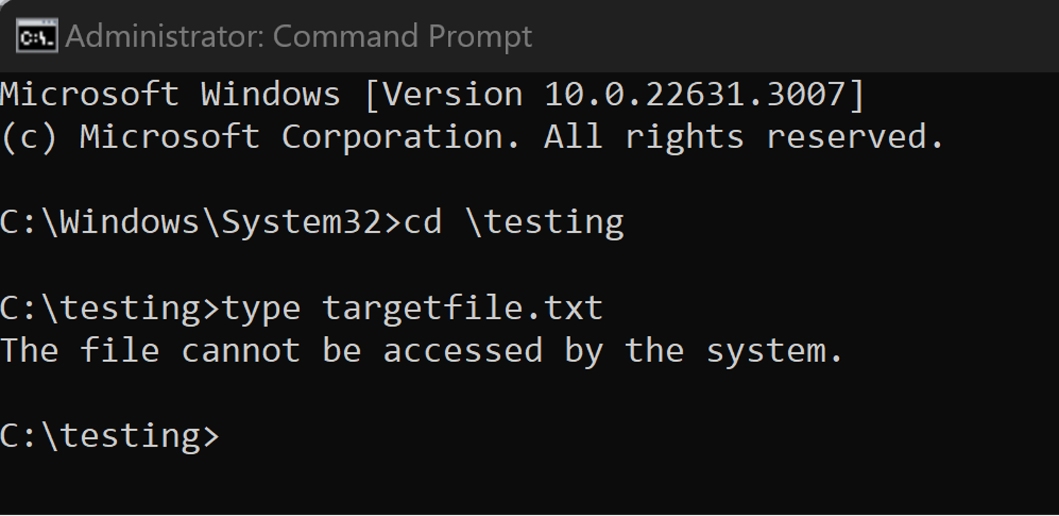
Task: Click the "C:\testing>" prompt before type command
Action: pos(109,308)
